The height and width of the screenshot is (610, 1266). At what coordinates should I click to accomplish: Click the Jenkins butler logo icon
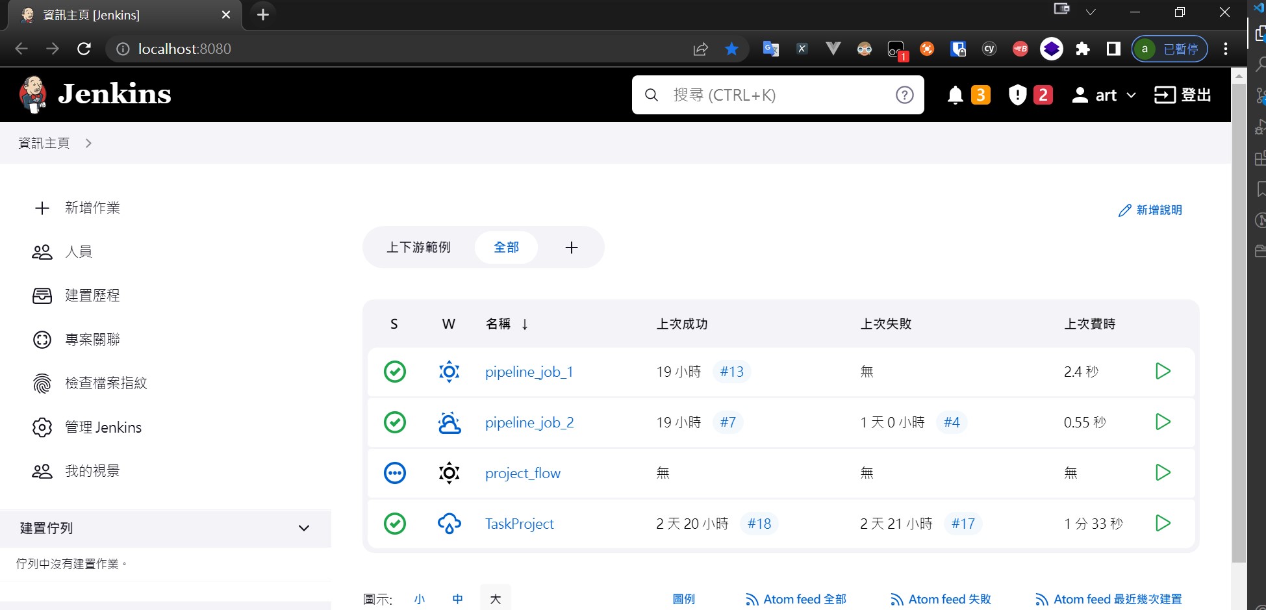pos(32,94)
